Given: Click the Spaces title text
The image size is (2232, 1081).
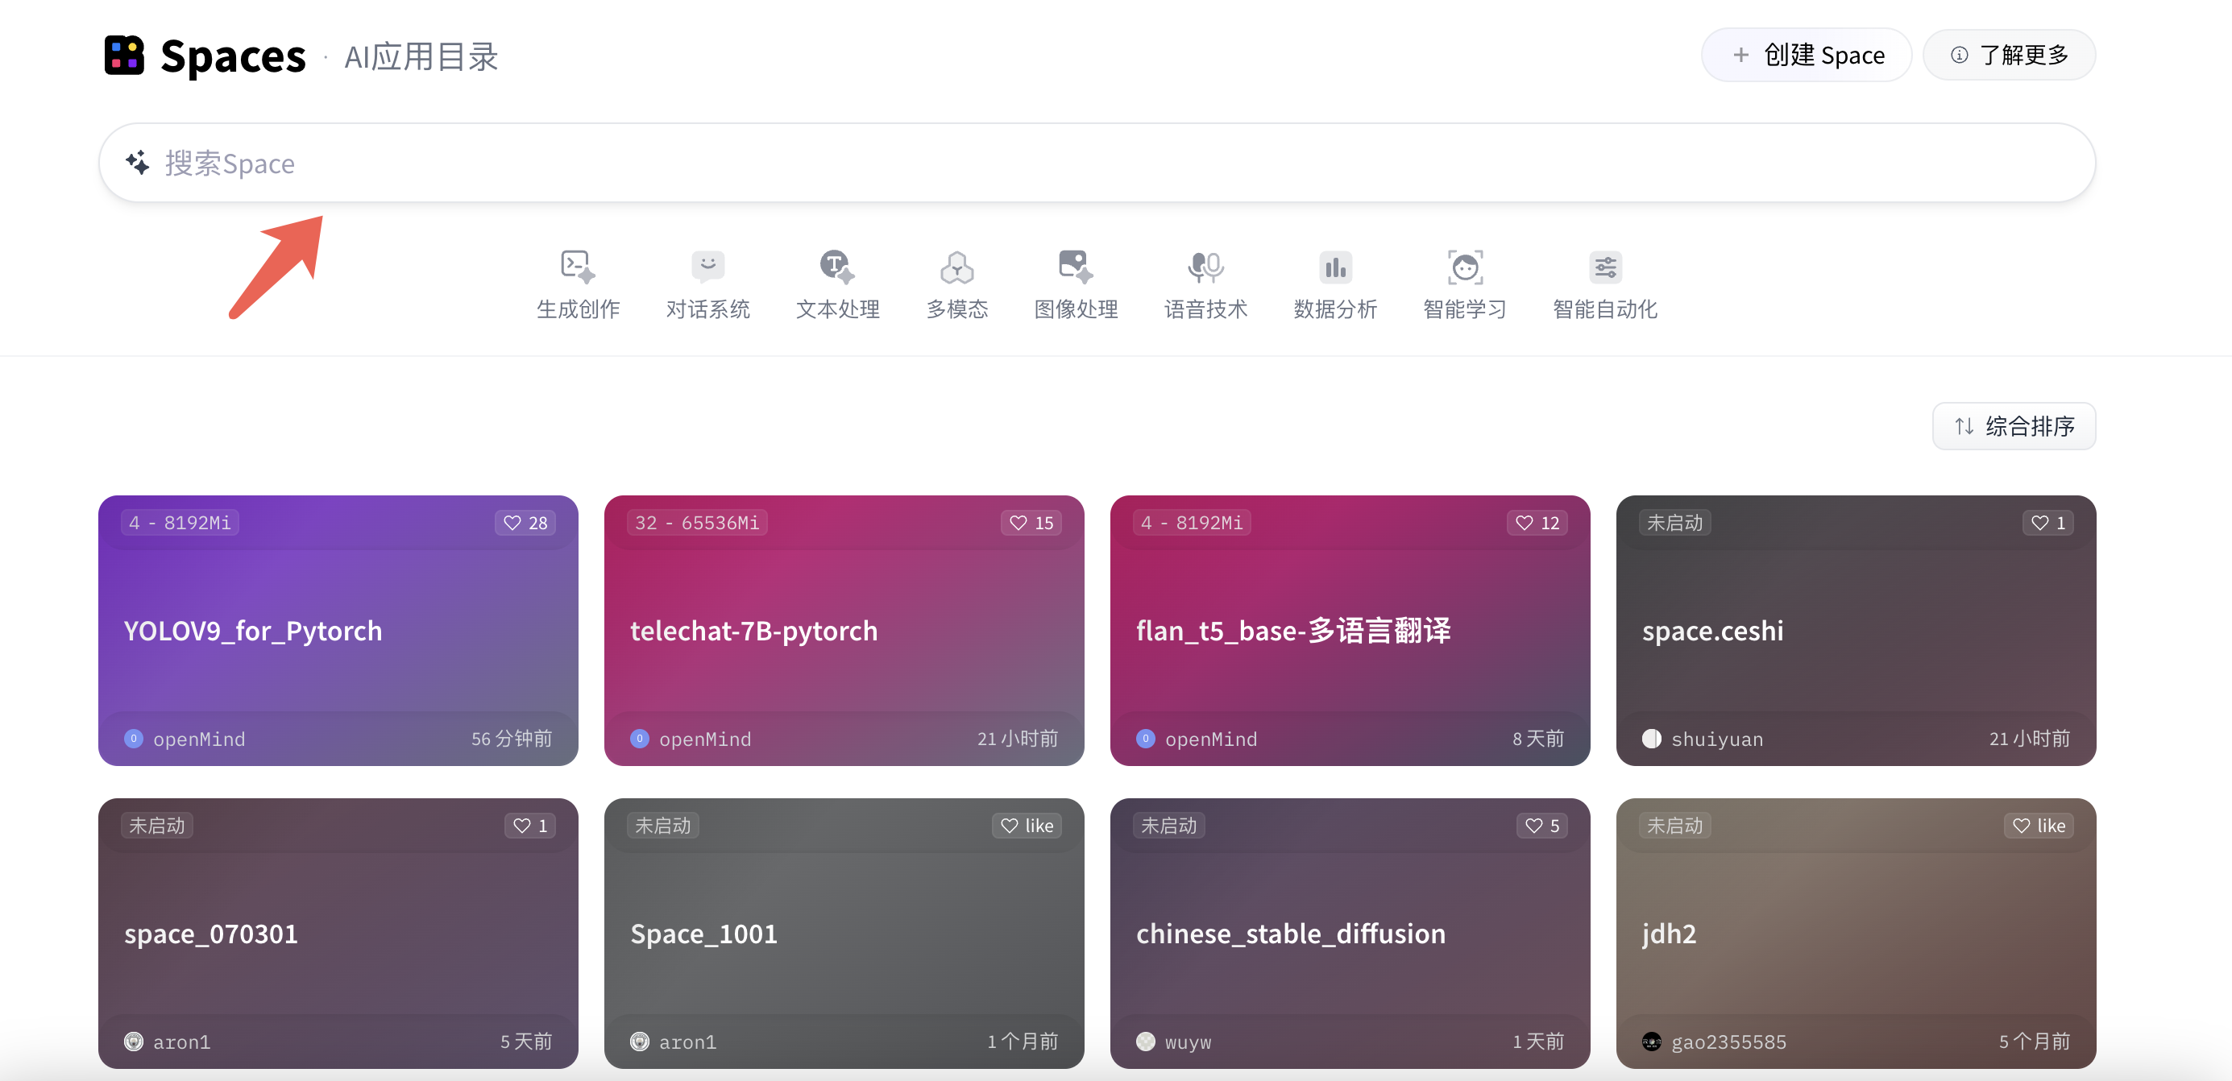Looking at the screenshot, I should tap(233, 56).
